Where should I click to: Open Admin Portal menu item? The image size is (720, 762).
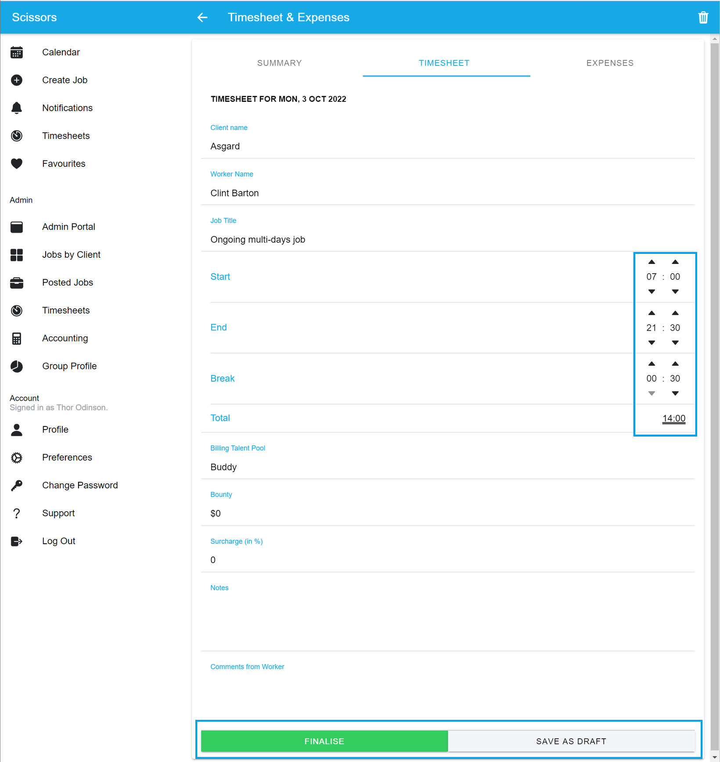coord(69,227)
